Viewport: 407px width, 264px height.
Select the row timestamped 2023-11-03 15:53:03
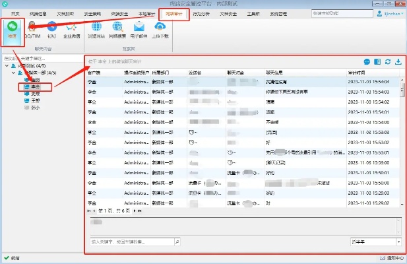pyautogui.click(x=243, y=133)
